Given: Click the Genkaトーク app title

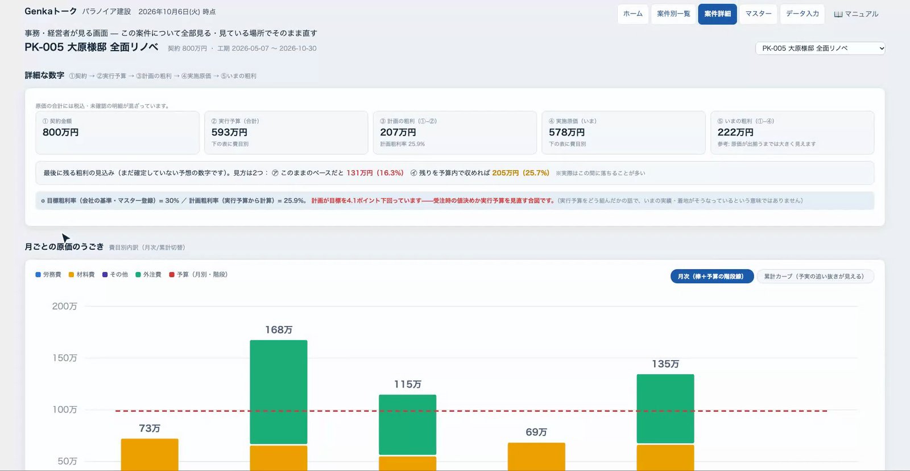Looking at the screenshot, I should tap(51, 11).
